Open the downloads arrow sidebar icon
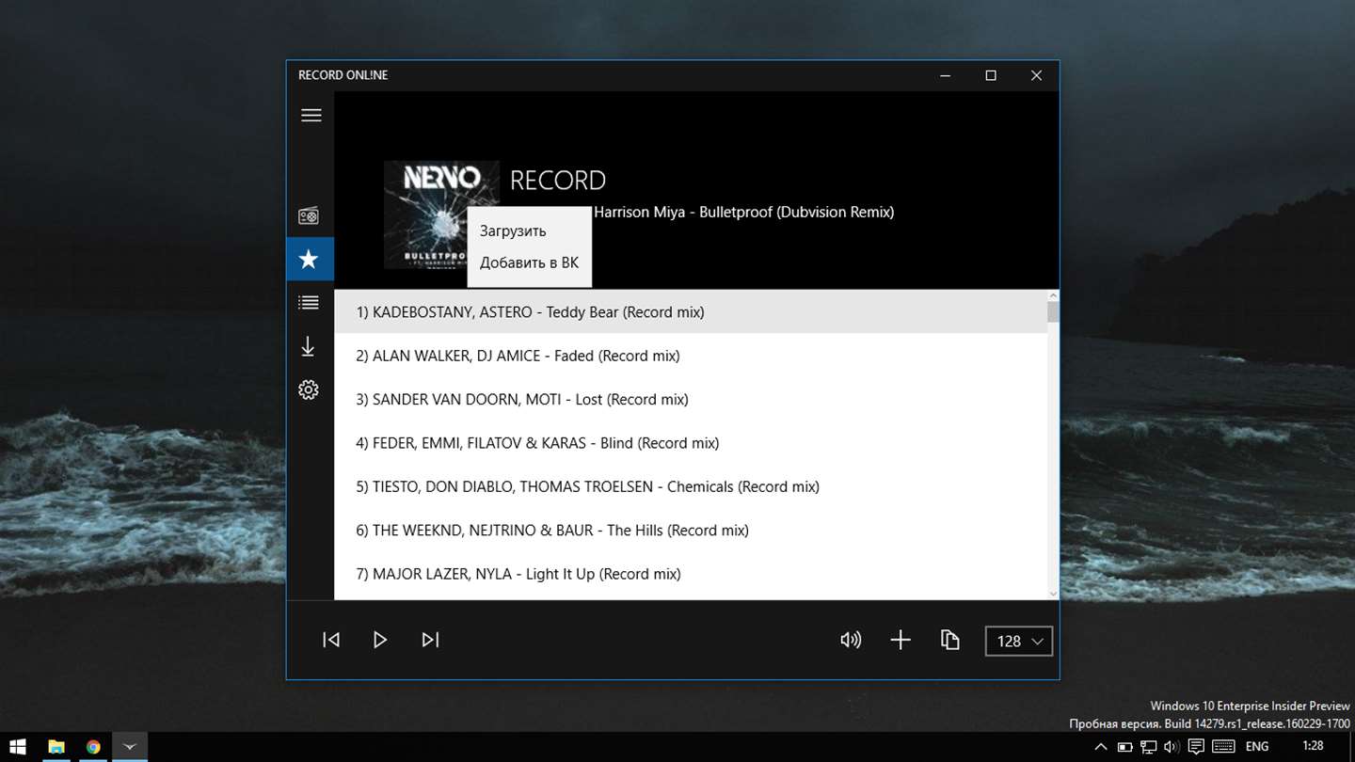1355x762 pixels. pyautogui.click(x=308, y=347)
